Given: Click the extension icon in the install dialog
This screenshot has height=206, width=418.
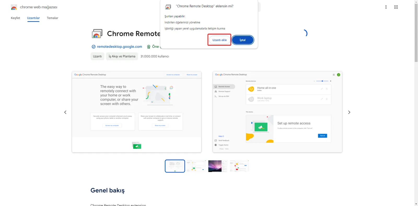Looking at the screenshot, I should click(x=168, y=7).
